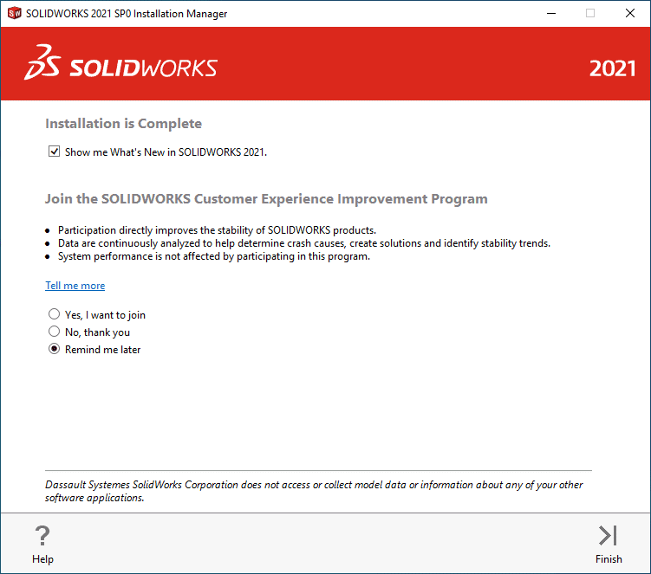The image size is (651, 574).
Task: Select the Yes, I want to join option
Action: [54, 314]
